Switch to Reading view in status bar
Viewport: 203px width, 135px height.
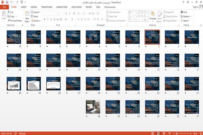click(164, 133)
